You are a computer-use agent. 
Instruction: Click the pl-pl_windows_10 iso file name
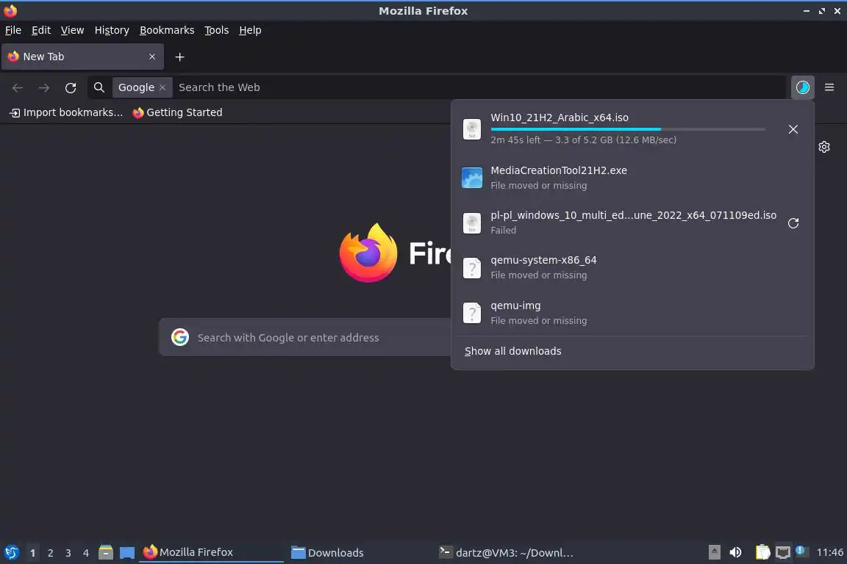633,215
